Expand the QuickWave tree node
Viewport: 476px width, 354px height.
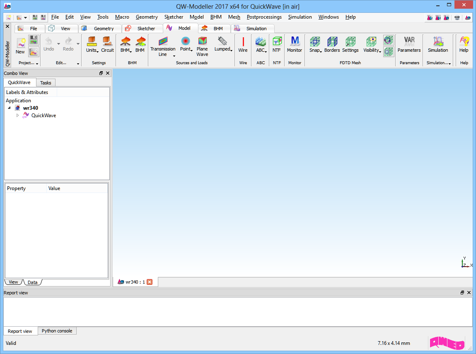coord(18,115)
